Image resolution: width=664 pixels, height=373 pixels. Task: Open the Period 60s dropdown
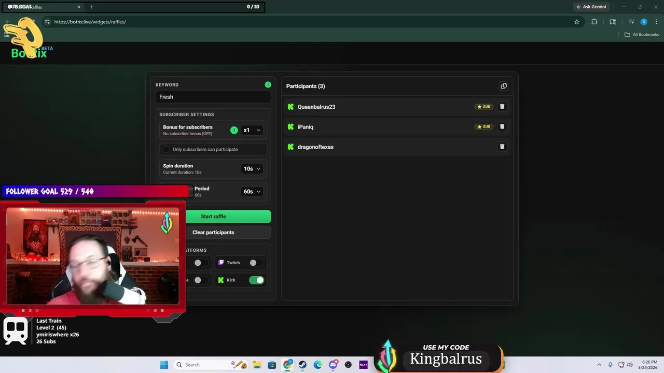[x=252, y=192]
